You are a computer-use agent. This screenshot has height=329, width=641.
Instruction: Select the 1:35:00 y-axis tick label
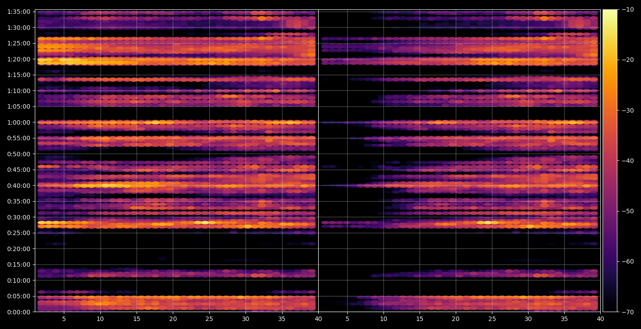[x=19, y=12]
